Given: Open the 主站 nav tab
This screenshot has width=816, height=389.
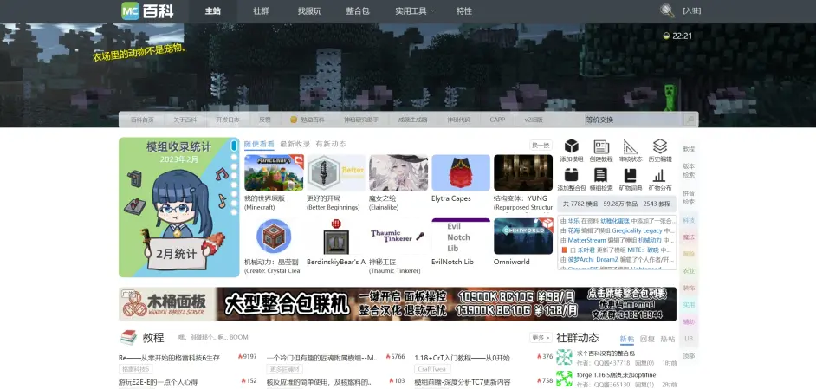Looking at the screenshot, I should click(212, 11).
